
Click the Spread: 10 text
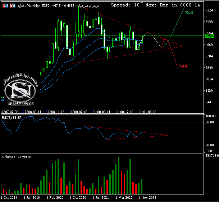(x=126, y=5)
